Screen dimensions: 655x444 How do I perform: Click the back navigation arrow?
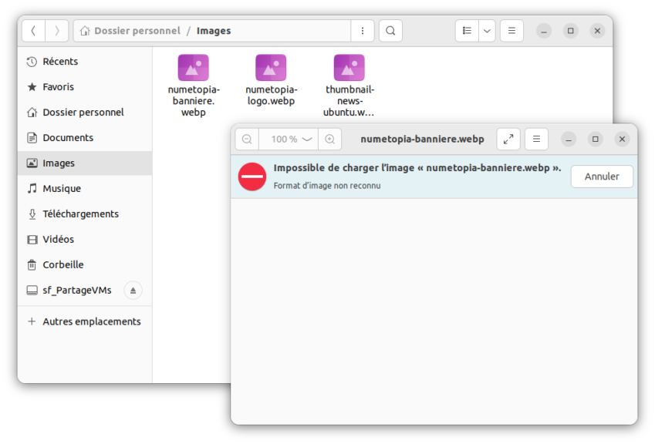click(x=33, y=31)
